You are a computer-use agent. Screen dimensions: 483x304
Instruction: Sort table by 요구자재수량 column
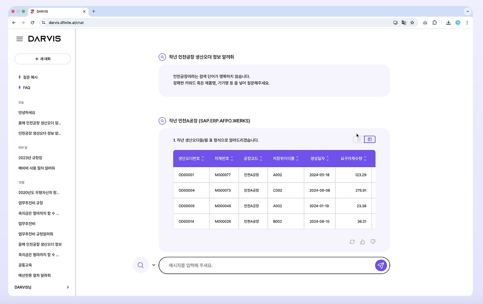(365, 159)
